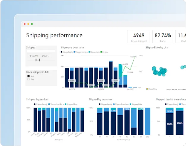The width and height of the screenshot is (186, 146).
Task: Click the Shipped date range slider handle
Action: [x=38, y=60]
